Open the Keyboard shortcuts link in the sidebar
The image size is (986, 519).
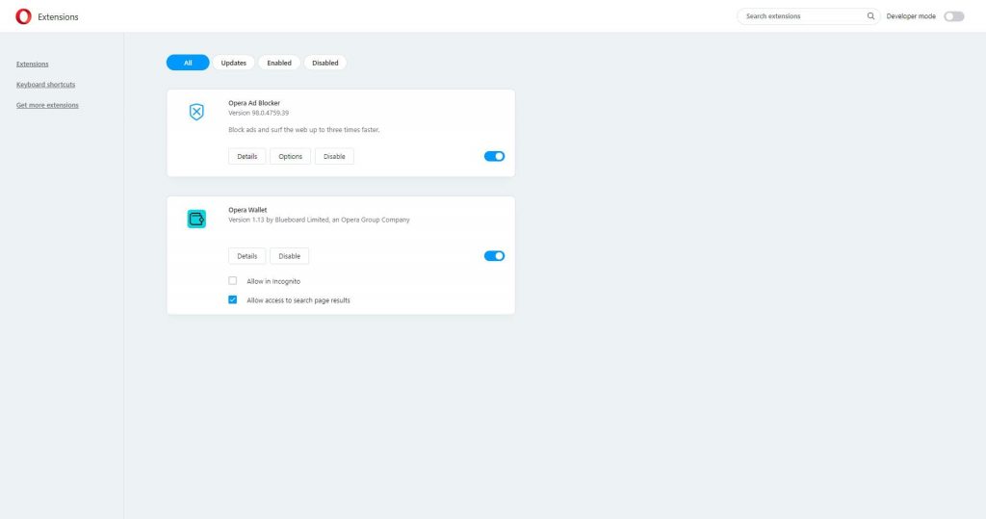click(x=45, y=85)
